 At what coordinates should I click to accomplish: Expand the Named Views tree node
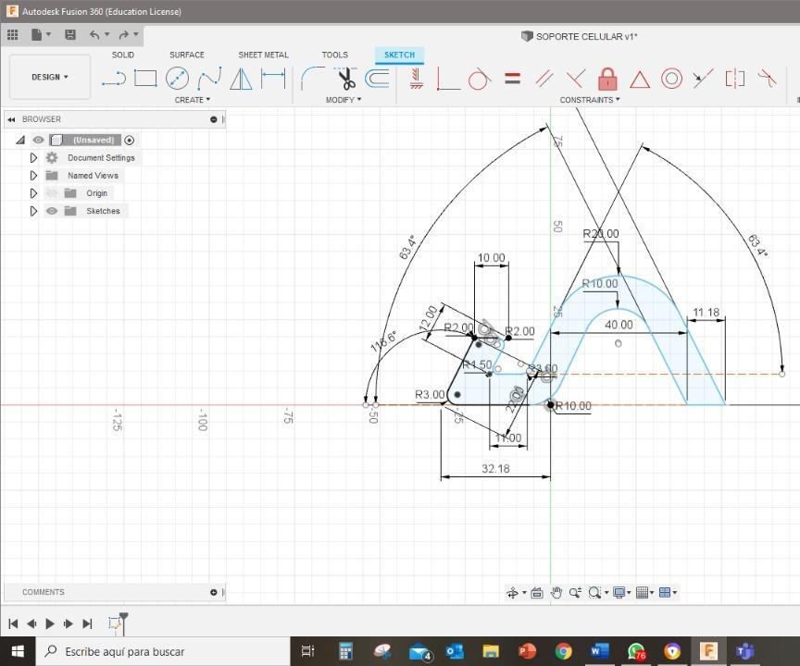(x=34, y=176)
